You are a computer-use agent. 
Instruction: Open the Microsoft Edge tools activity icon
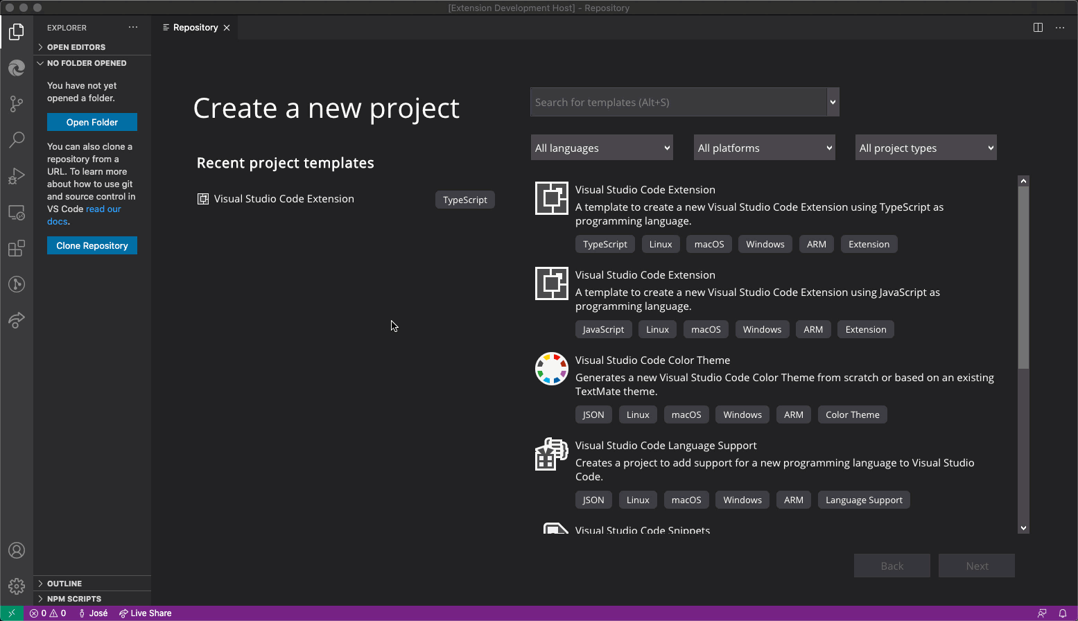[x=17, y=68]
